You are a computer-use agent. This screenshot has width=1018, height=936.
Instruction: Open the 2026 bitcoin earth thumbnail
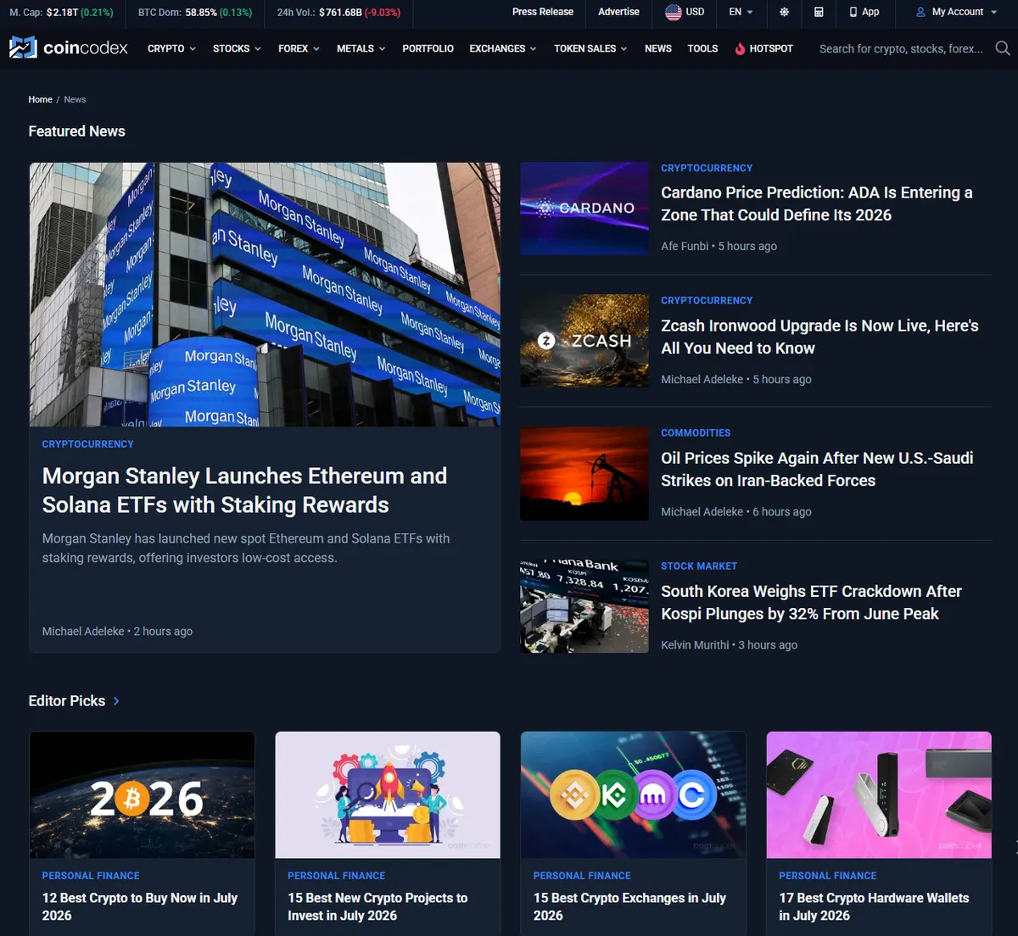[143, 795]
